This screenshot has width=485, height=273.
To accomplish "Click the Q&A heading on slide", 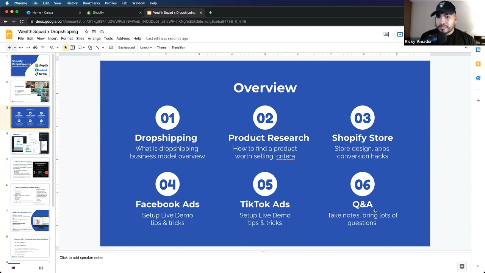I will click(x=362, y=204).
